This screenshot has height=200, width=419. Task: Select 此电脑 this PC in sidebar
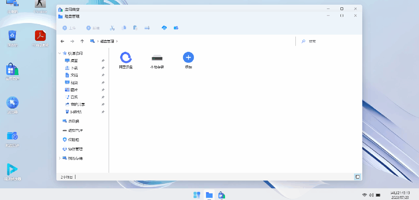click(x=71, y=121)
